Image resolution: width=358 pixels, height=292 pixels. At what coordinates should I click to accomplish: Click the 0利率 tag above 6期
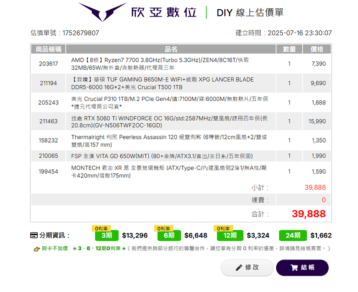tap(164, 228)
